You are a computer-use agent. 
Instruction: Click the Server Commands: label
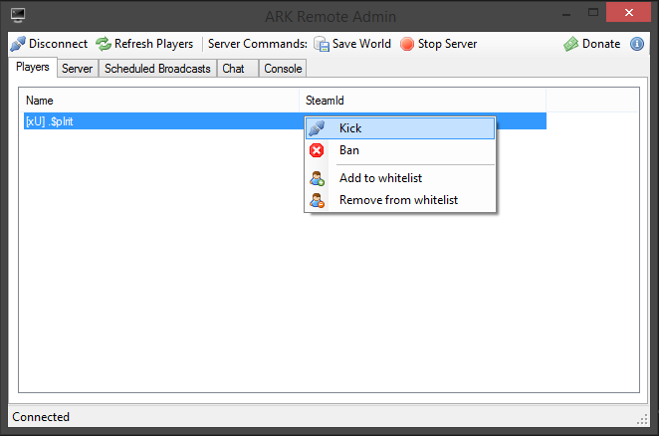tap(258, 44)
